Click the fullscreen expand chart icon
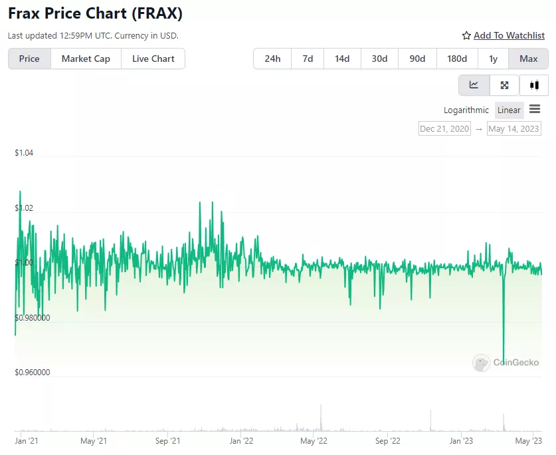 click(504, 84)
